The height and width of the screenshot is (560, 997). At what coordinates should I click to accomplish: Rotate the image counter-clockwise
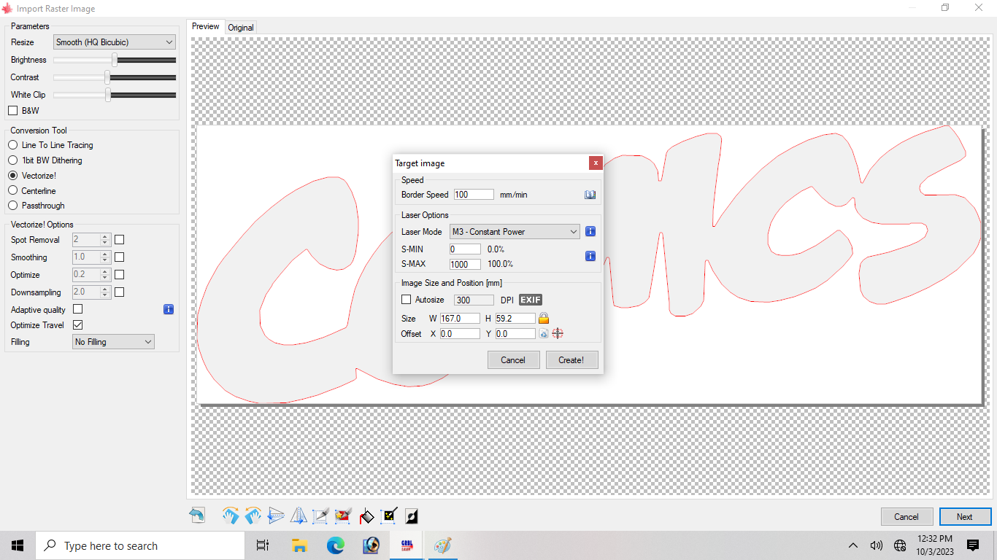[x=253, y=516]
